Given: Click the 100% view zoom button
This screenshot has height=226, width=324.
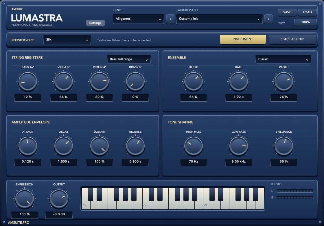Looking at the screenshot, I should tap(305, 22).
